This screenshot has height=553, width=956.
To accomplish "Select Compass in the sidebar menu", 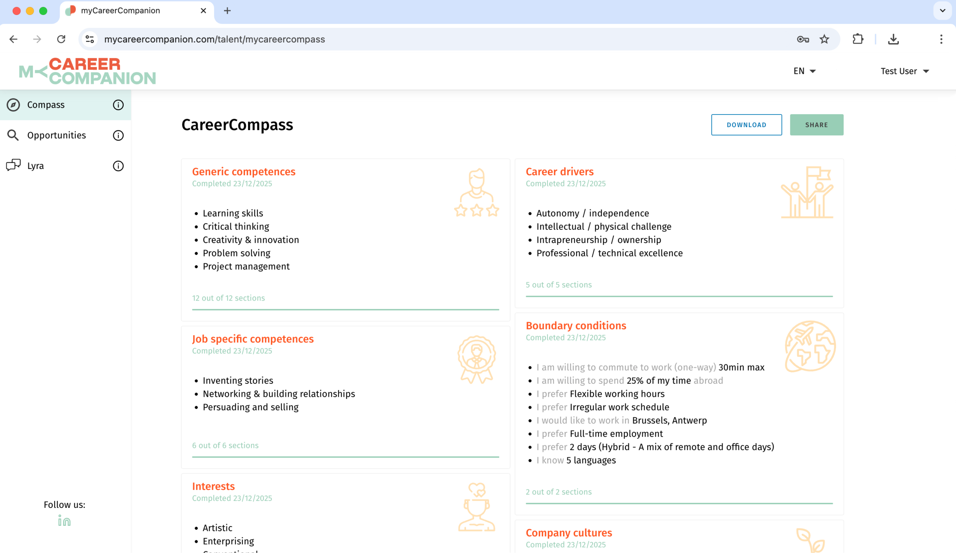I will tap(46, 105).
